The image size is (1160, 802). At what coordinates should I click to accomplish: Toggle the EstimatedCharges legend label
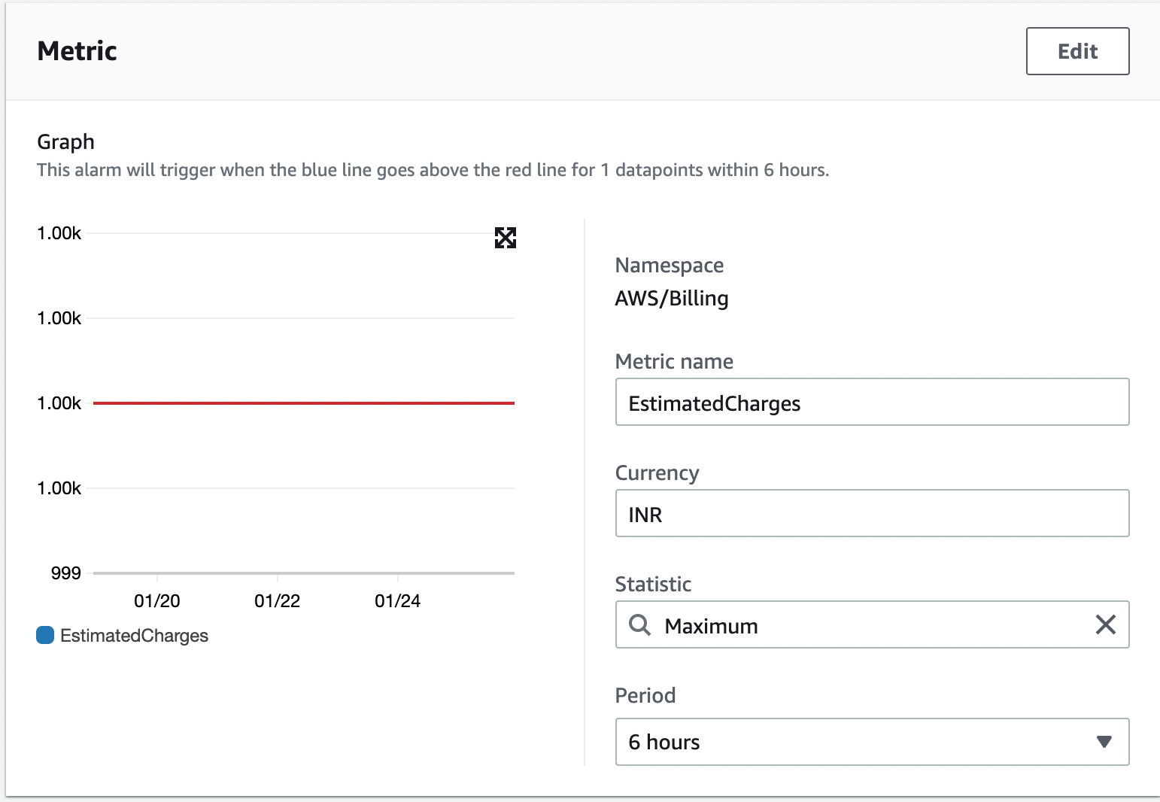(x=134, y=636)
